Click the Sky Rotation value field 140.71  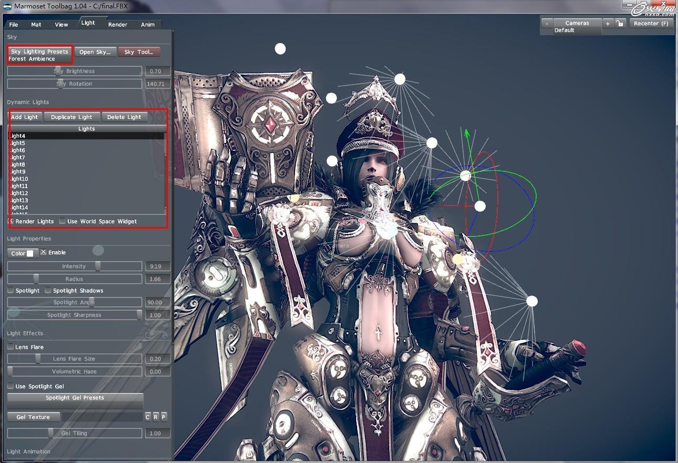point(157,84)
